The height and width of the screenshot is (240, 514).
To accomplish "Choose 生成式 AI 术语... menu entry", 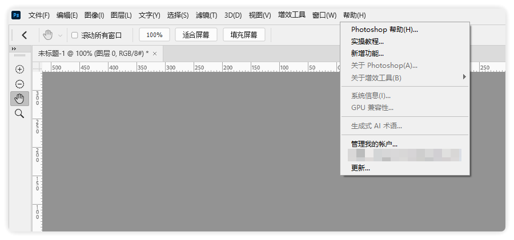I will tap(405, 126).
